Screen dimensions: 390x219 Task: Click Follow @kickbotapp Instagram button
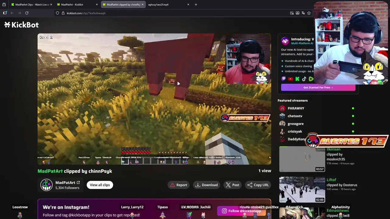pyautogui.click(x=241, y=211)
